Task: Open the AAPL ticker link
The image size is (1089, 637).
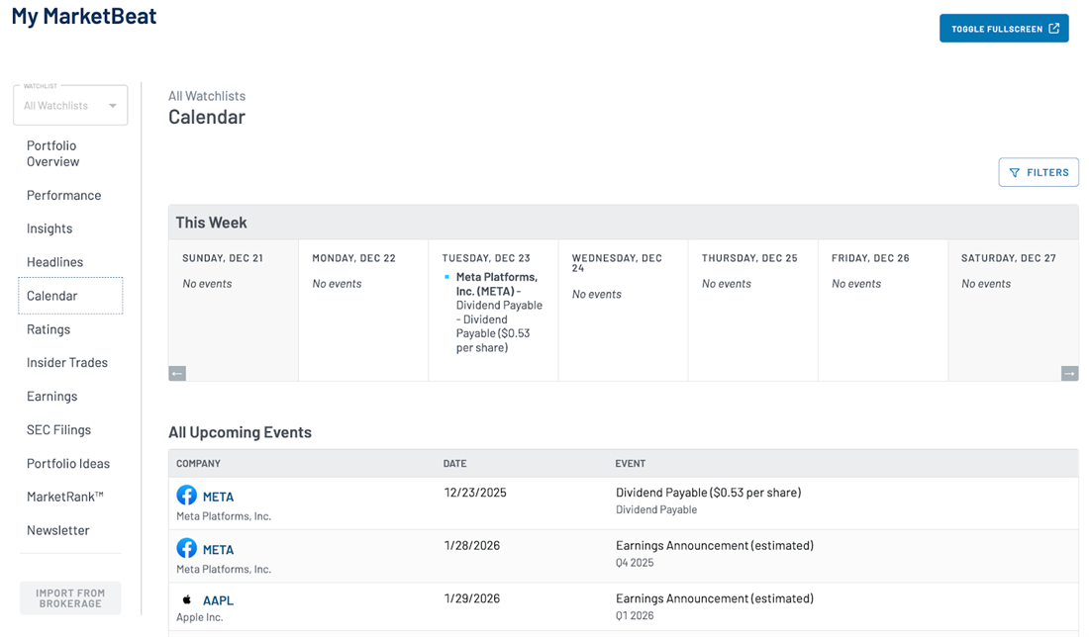Action: click(218, 601)
